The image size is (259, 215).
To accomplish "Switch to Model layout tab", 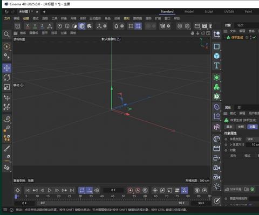I will click(x=189, y=12).
